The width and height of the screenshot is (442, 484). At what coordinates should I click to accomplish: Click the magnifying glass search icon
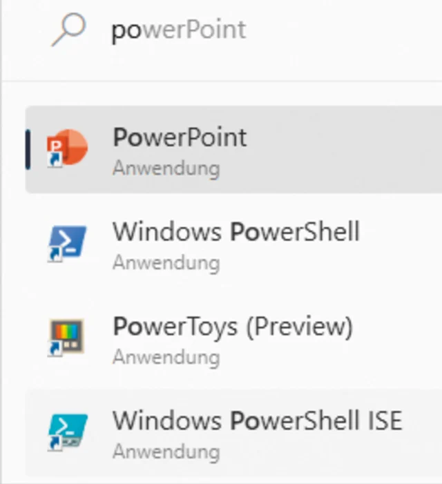[x=68, y=30]
